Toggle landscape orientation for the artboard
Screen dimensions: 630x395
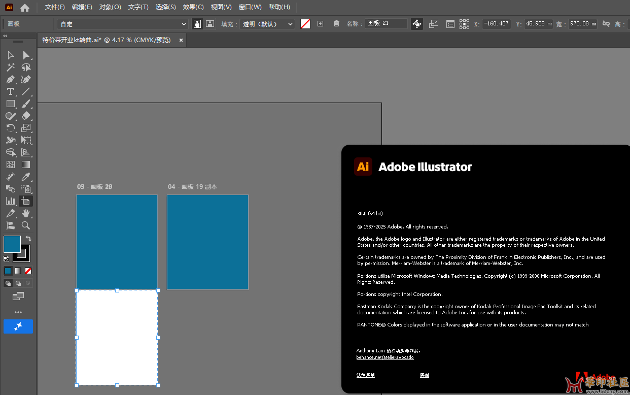[209, 23]
